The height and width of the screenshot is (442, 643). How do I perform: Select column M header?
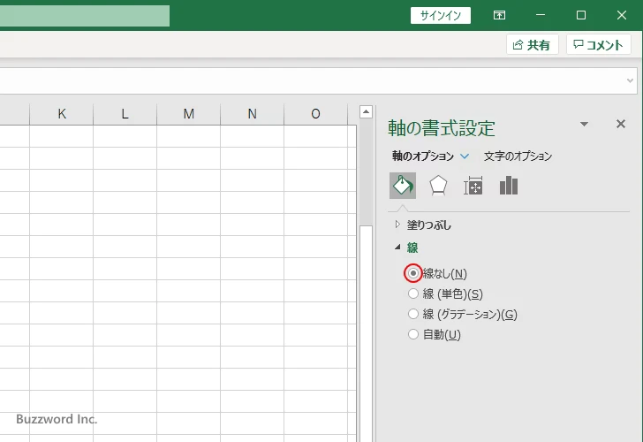coord(189,114)
